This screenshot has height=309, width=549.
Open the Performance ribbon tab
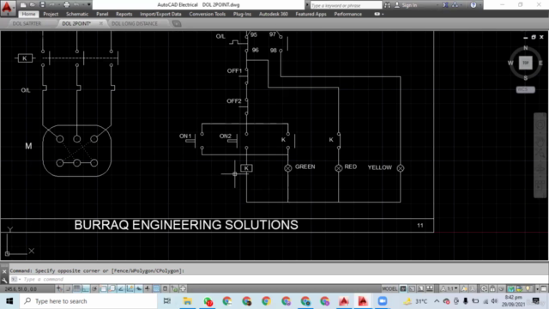tap(347, 14)
